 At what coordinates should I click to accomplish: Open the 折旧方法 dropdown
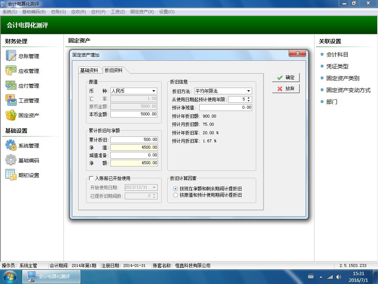click(x=248, y=91)
